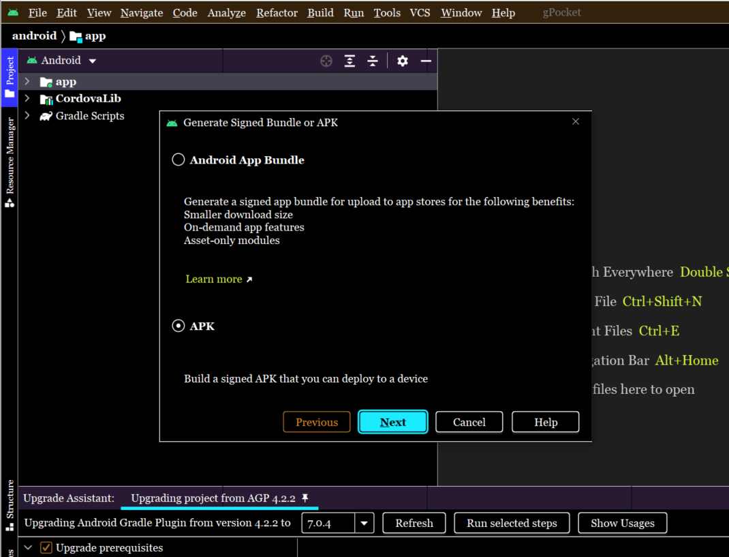
Task: Open the Build menu
Action: click(x=320, y=13)
